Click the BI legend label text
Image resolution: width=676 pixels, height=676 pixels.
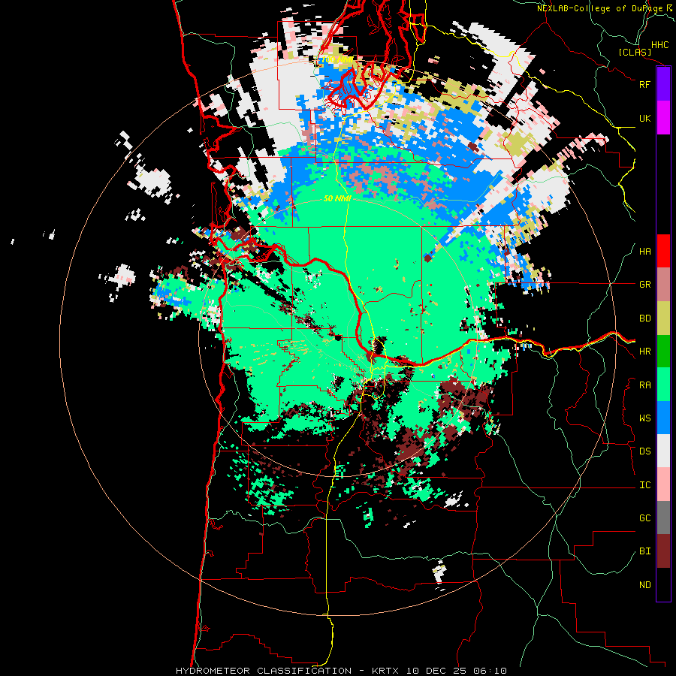[645, 551]
